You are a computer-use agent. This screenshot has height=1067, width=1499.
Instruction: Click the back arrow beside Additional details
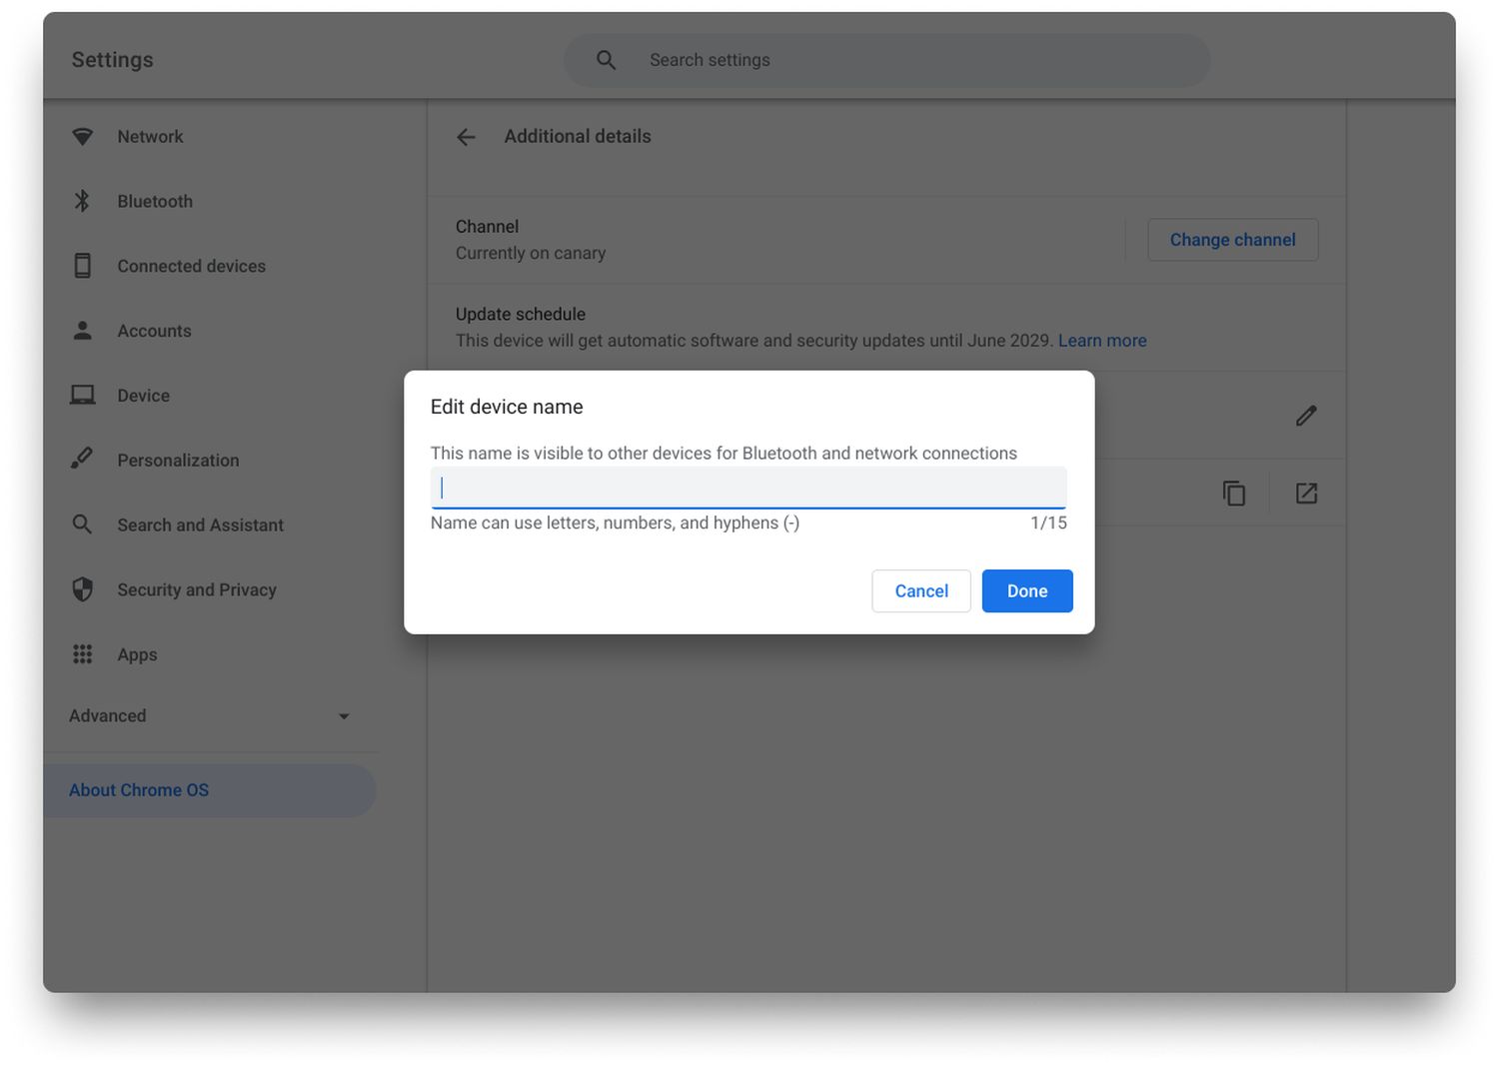(x=466, y=137)
